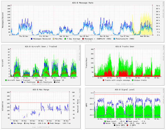Click the ADS-B Message Rate chart title
This screenshot has height=130, width=166.
[x=83, y=3]
